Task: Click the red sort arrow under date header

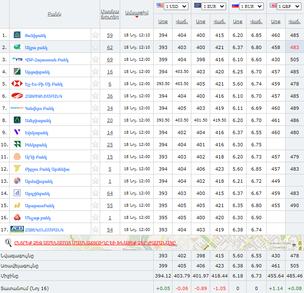Action: (x=137, y=17)
